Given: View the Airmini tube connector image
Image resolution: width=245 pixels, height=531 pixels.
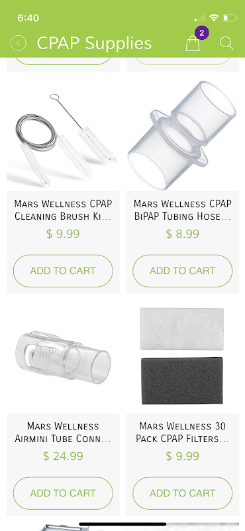Looking at the screenshot, I should pyautogui.click(x=63, y=358).
